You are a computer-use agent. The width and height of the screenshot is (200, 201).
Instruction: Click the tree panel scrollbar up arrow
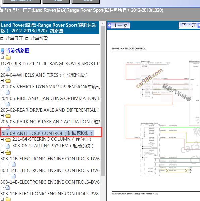click(103, 24)
